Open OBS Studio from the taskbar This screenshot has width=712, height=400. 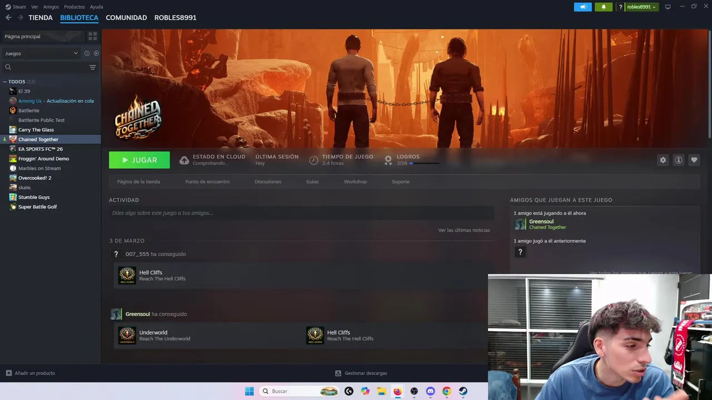414,391
